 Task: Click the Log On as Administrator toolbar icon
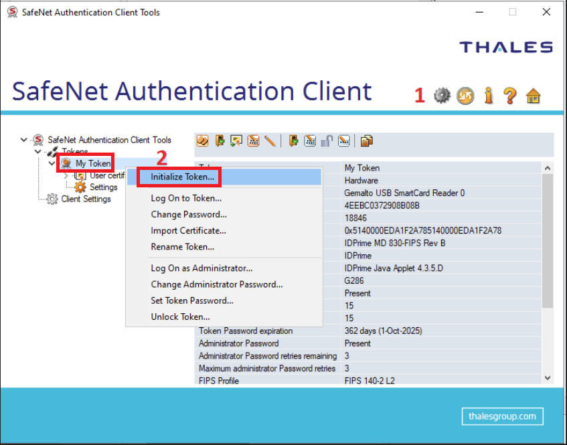(293, 141)
